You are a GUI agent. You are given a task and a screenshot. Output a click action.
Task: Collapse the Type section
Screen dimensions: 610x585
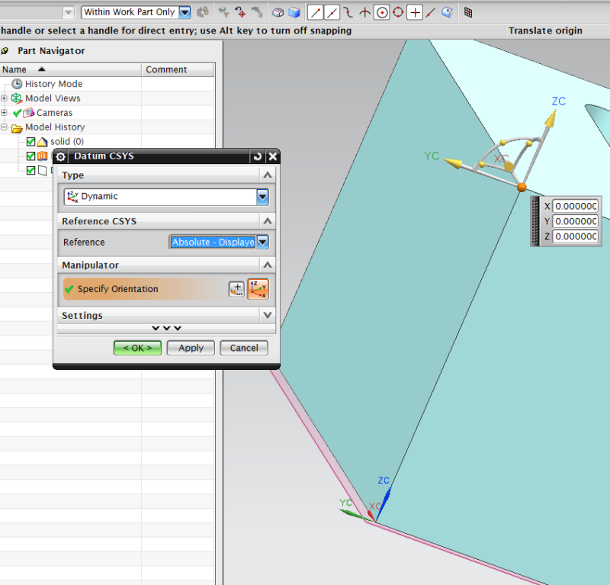(268, 175)
